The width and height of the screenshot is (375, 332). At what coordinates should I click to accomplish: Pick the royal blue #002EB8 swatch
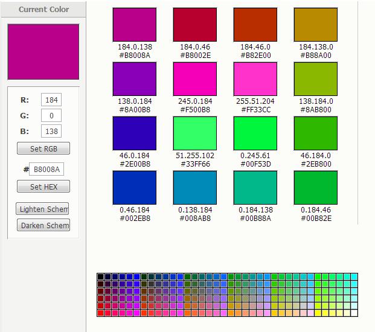[x=135, y=188]
